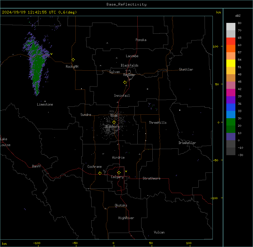This screenshot has width=253, height=247.
Task: Click the Base_Reflectivity title
Action: (126, 4)
